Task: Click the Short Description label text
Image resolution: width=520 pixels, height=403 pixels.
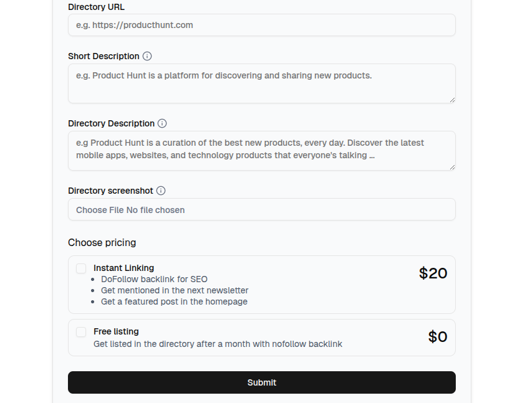Action: tap(104, 56)
